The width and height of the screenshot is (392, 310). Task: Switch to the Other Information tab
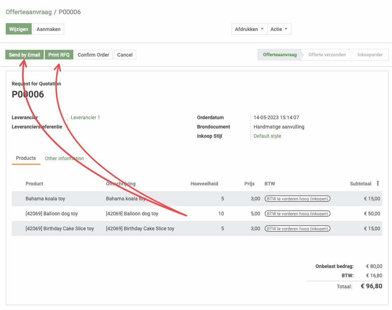click(x=64, y=158)
